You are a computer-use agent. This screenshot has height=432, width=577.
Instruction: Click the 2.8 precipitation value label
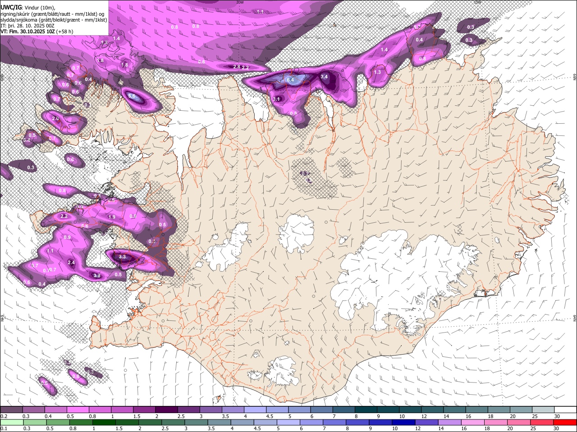click(x=237, y=67)
